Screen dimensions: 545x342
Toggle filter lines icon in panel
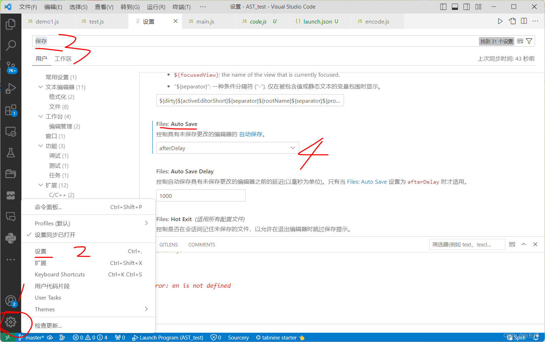pos(512,244)
